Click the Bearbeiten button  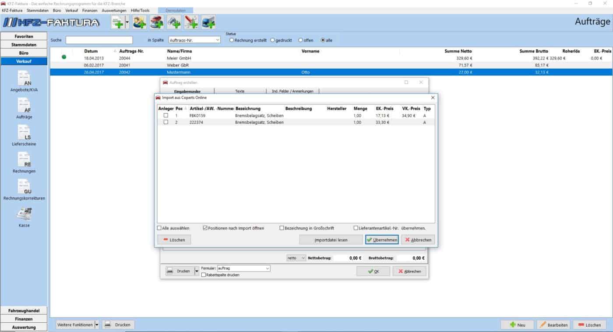click(x=553, y=325)
